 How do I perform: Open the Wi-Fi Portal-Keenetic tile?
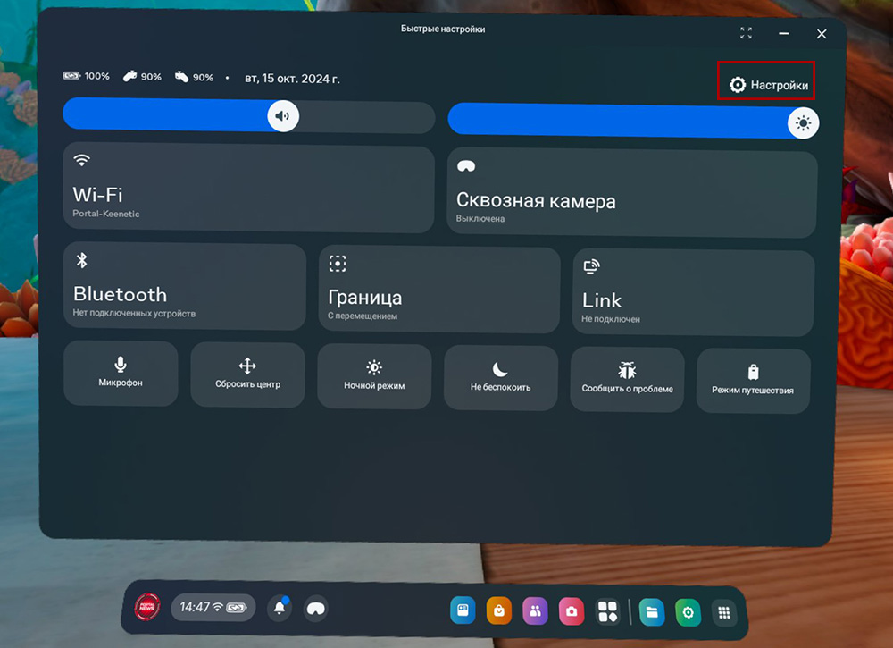248,188
